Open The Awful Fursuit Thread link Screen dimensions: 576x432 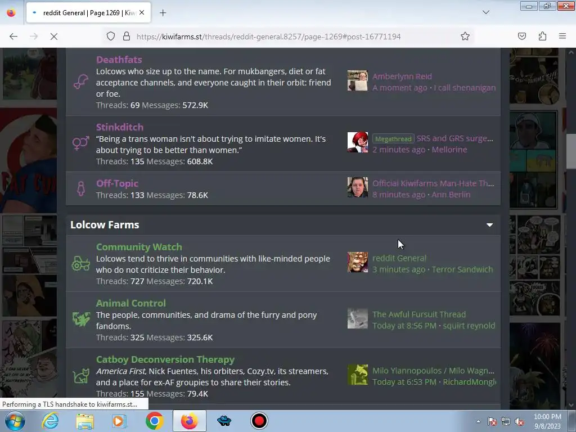coord(419,314)
